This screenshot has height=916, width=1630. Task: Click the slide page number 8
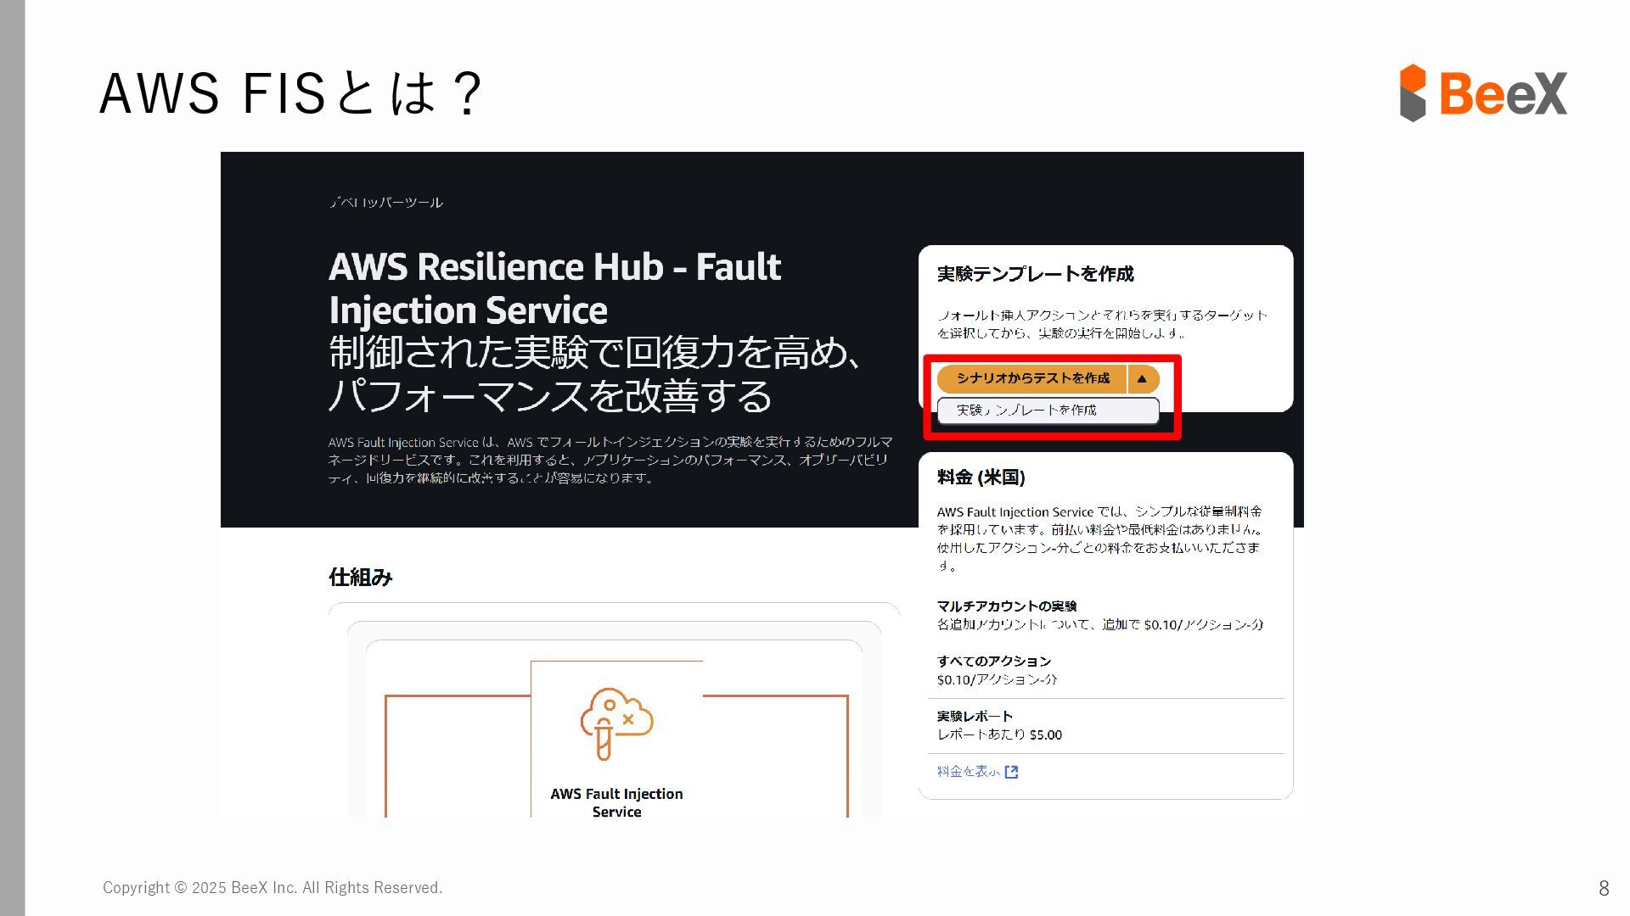pos(1604,888)
